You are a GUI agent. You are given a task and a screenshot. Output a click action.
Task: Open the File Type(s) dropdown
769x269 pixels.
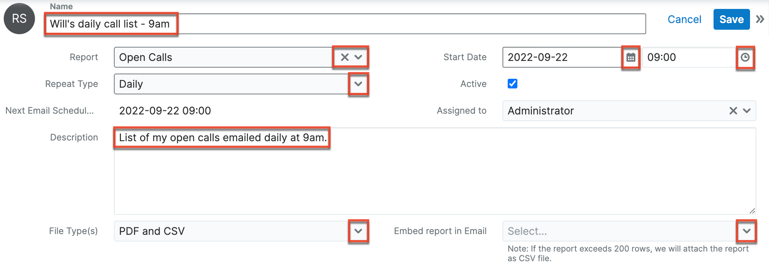(358, 231)
